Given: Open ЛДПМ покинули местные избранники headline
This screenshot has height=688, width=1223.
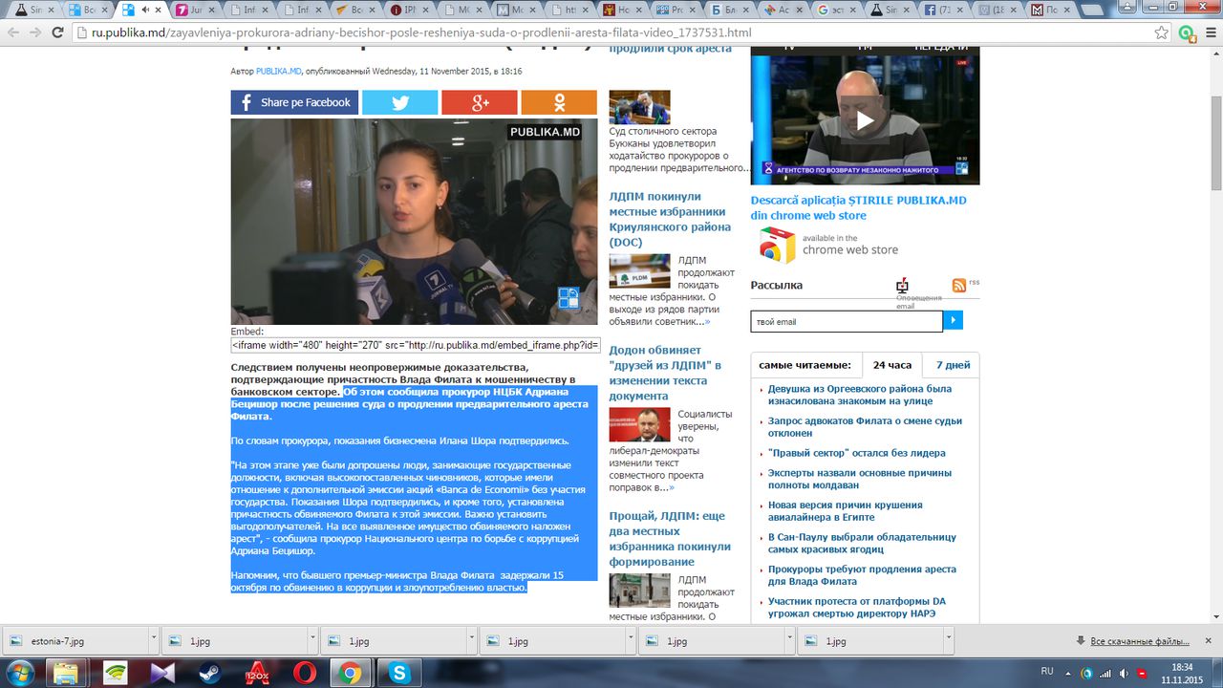Looking at the screenshot, I should point(670,219).
